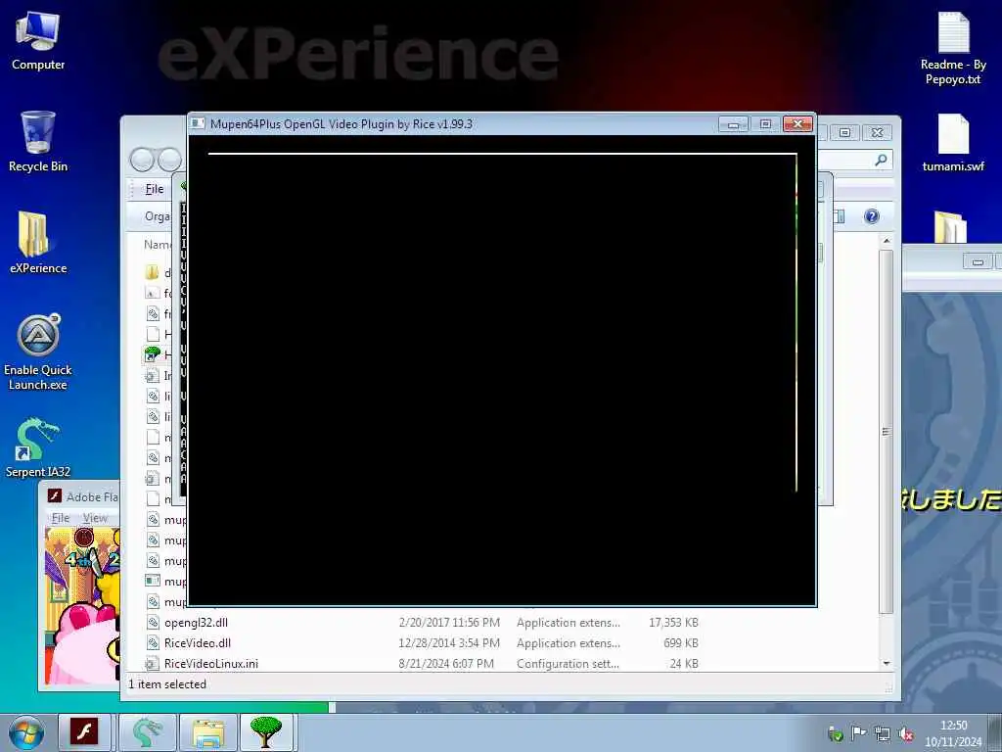Open the eXPerience folder on desktop

point(38,243)
